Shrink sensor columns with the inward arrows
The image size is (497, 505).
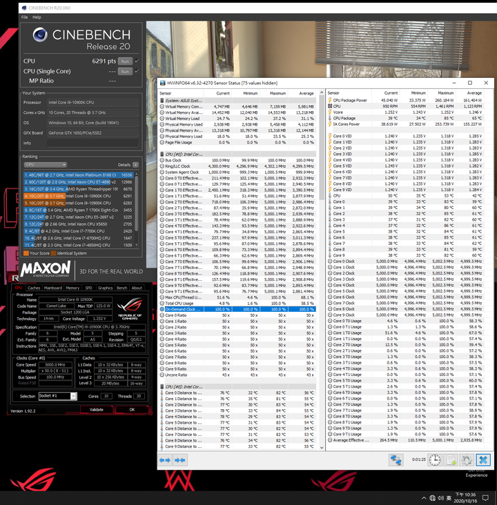[x=180, y=460]
